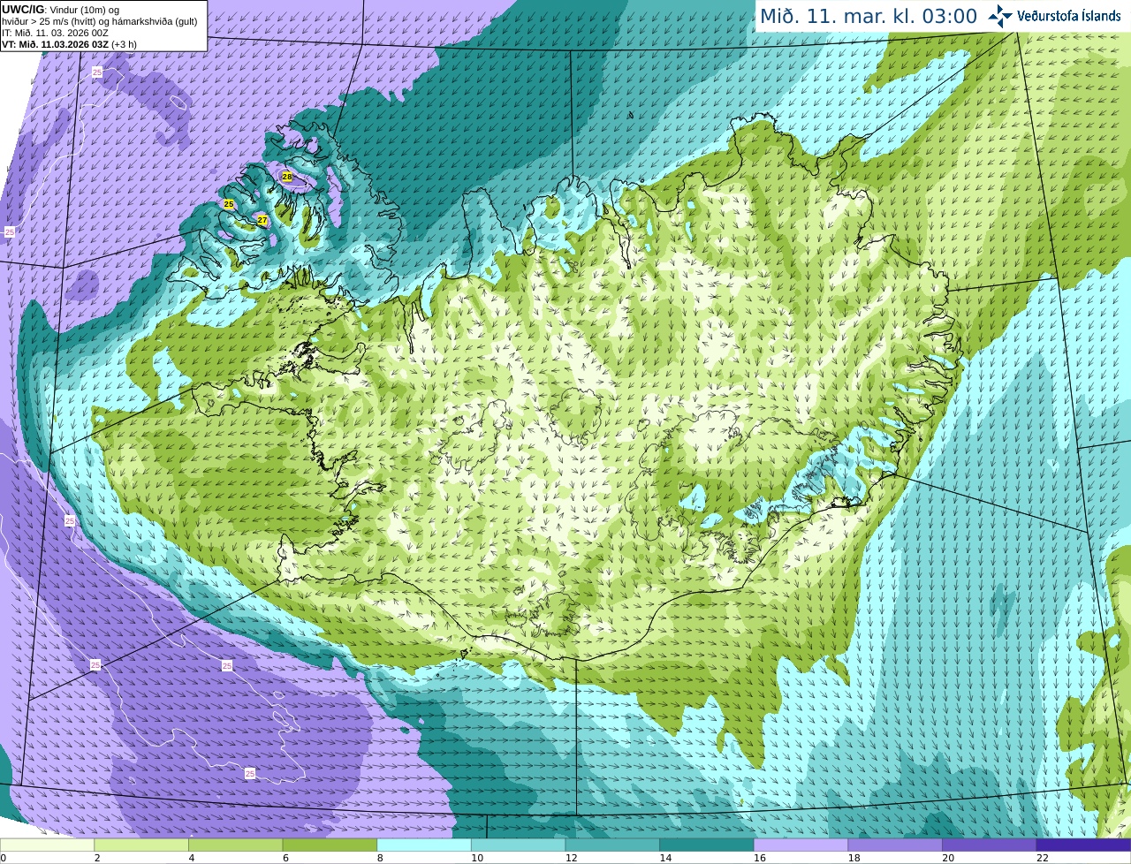Select the olive green 6–8 m/s legend swatch

(x=330, y=845)
